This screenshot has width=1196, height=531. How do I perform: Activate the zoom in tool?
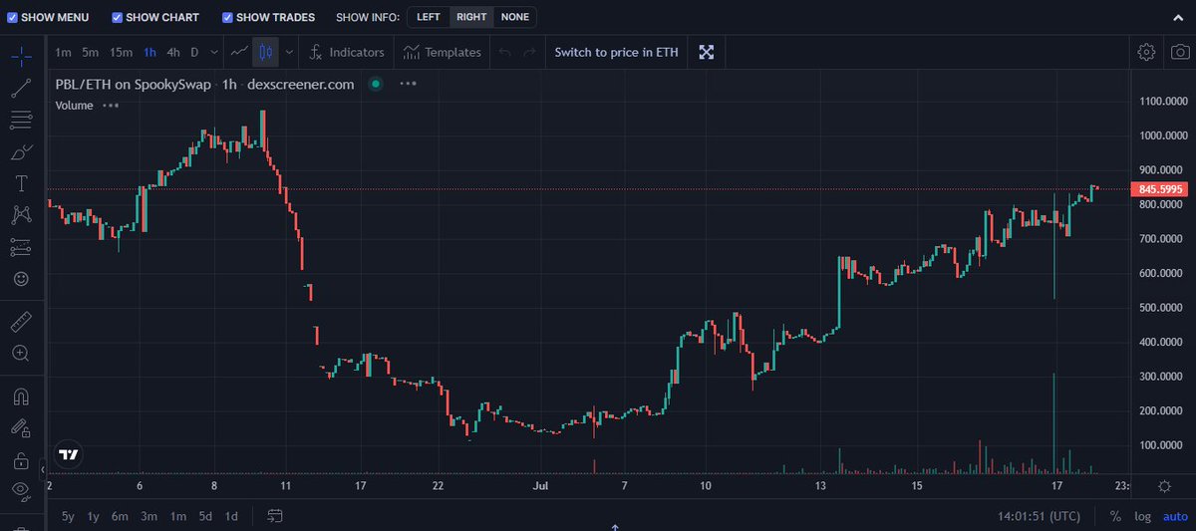tap(21, 353)
